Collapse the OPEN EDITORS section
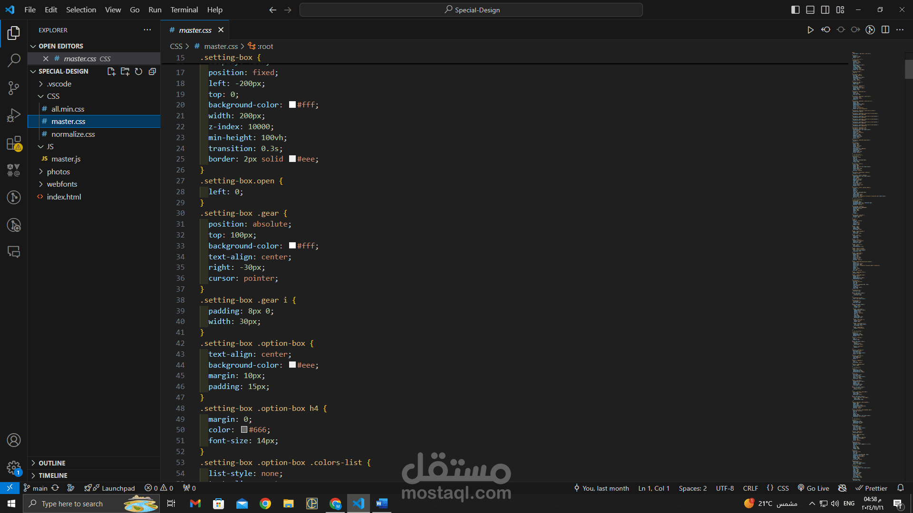 click(60, 46)
